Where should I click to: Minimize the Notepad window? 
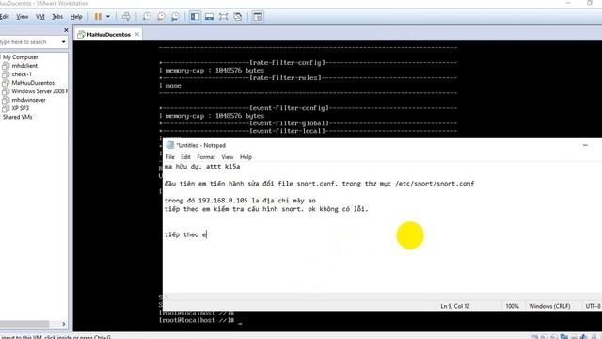tap(585, 145)
